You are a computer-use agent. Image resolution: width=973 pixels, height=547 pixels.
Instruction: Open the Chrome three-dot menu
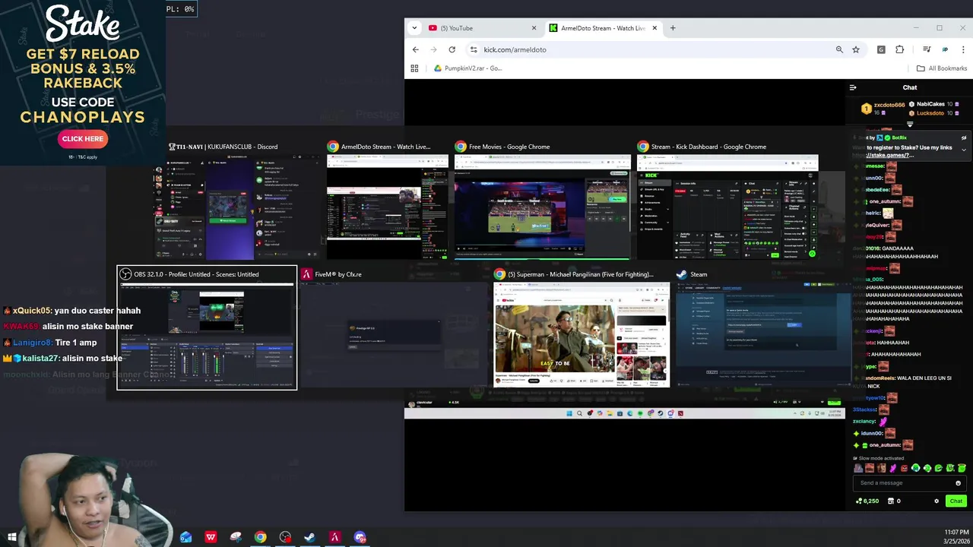pos(963,49)
